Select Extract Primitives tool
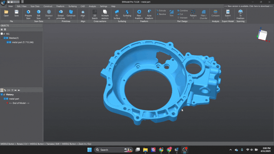Screen dimensions: 274x154 click(61, 14)
